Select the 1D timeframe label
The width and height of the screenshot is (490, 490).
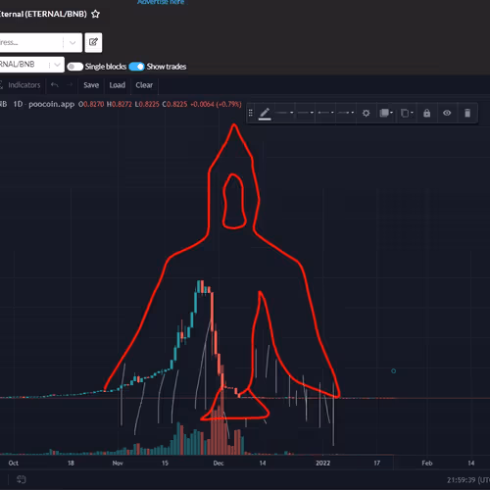point(18,104)
